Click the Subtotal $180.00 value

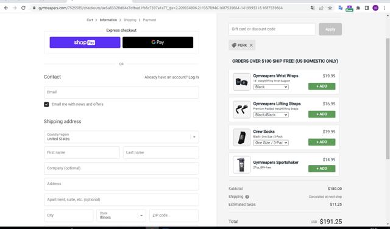[335, 189]
